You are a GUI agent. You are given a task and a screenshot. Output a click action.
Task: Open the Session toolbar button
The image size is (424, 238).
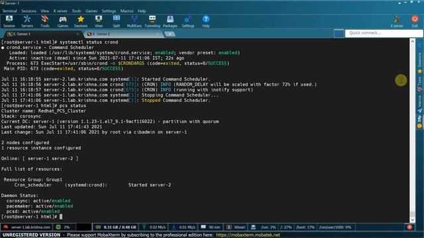click(x=9, y=21)
